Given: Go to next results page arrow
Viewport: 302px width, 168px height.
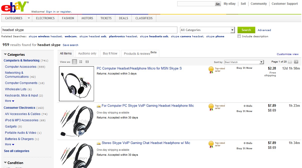Looking at the screenshot, I should click(x=296, y=62).
